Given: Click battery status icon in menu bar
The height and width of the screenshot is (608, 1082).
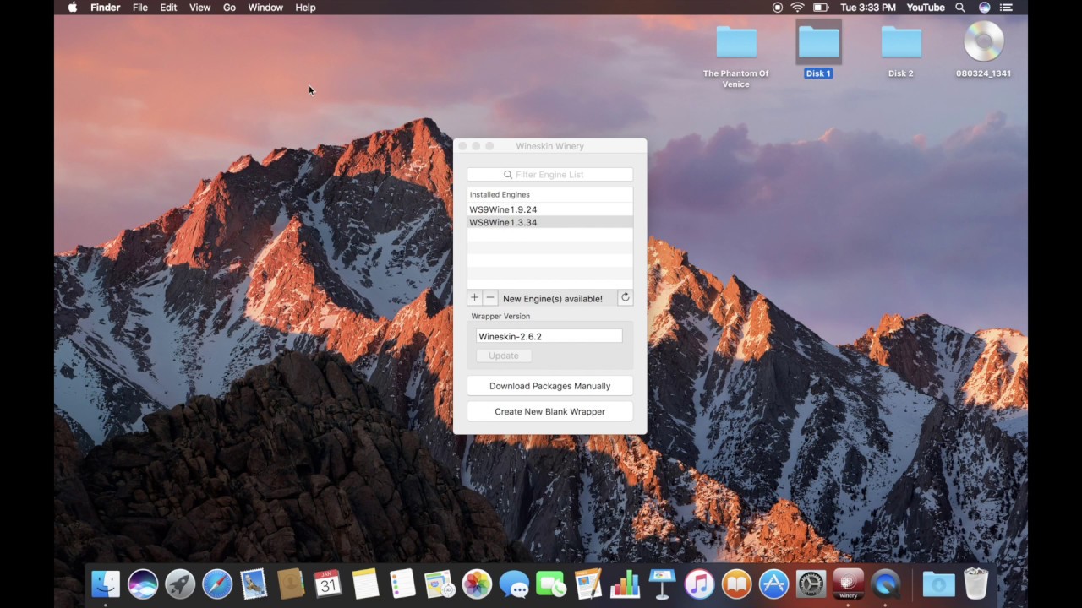Looking at the screenshot, I should click(820, 8).
